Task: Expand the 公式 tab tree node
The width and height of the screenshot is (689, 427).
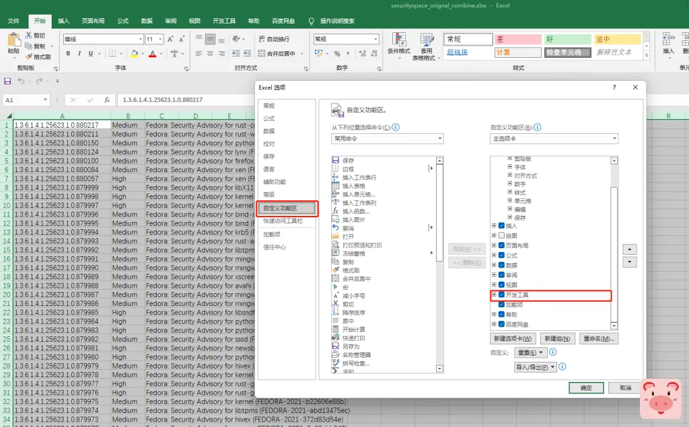Action: tap(495, 256)
